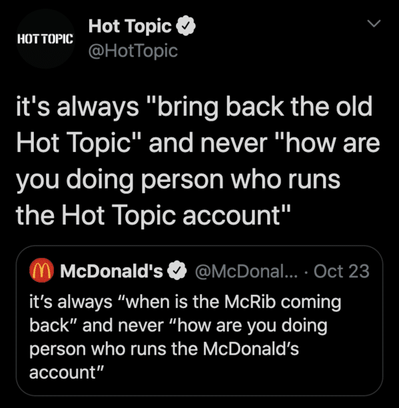Click McDonald's verified checkmark badge
Viewport: 399px width, 408px height.
pos(177,271)
